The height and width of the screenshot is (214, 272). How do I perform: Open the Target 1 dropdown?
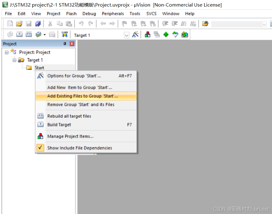coord(126,35)
